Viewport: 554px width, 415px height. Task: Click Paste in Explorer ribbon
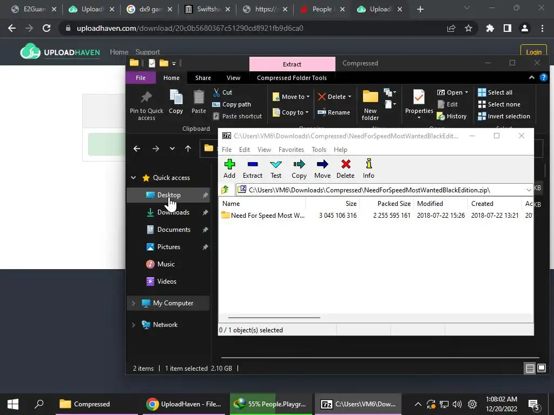(x=199, y=102)
